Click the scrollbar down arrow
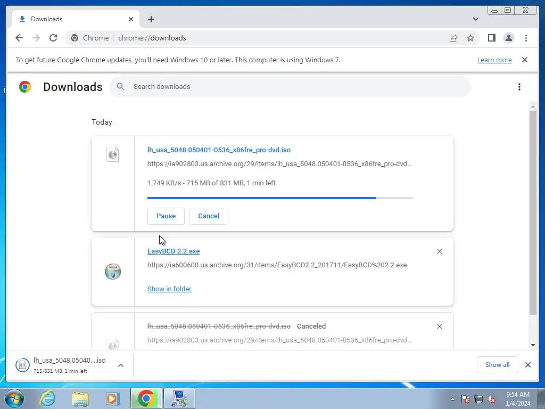Screen dimensions: 545x409 coord(533,345)
